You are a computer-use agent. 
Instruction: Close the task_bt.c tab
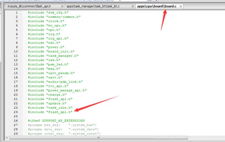click(x=133, y=6)
